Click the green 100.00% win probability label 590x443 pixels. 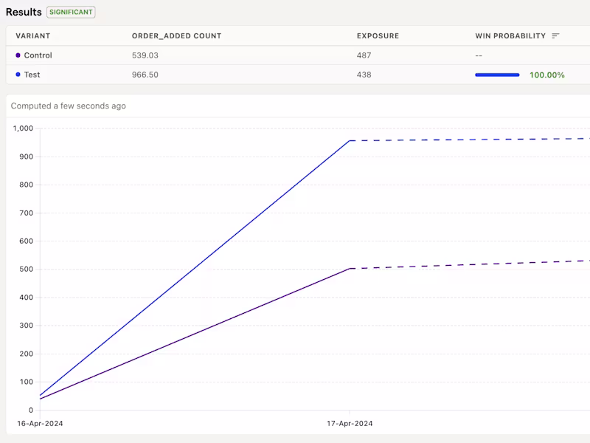coord(546,75)
